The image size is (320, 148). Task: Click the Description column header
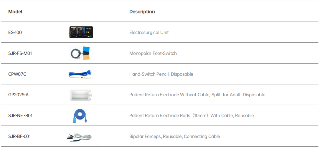[142, 11]
